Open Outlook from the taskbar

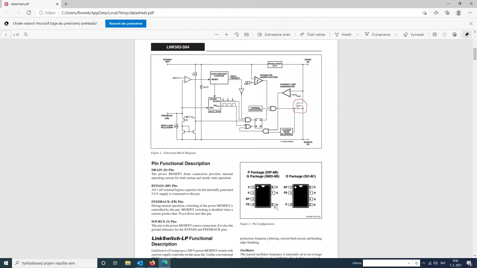(x=140, y=263)
